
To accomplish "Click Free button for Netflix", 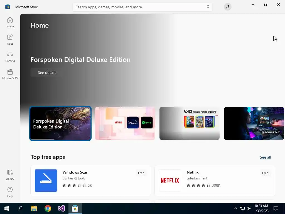I will [265, 173].
